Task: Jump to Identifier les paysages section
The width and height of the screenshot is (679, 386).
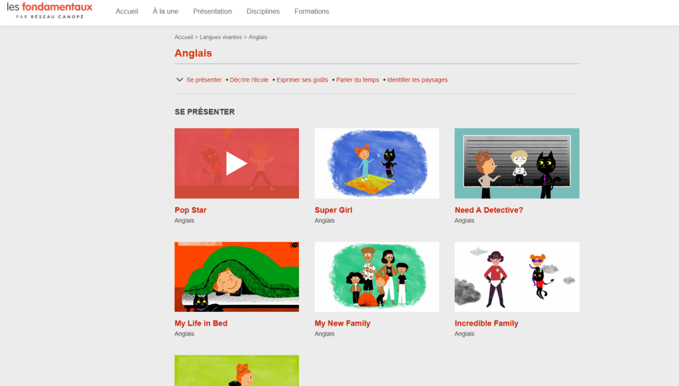Action: pos(417,80)
